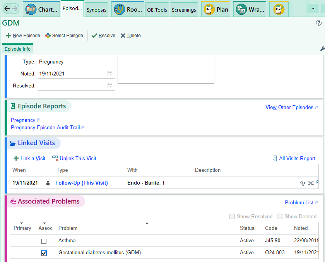Click Link a Visit
The width and height of the screenshot is (325, 262).
click(29, 159)
